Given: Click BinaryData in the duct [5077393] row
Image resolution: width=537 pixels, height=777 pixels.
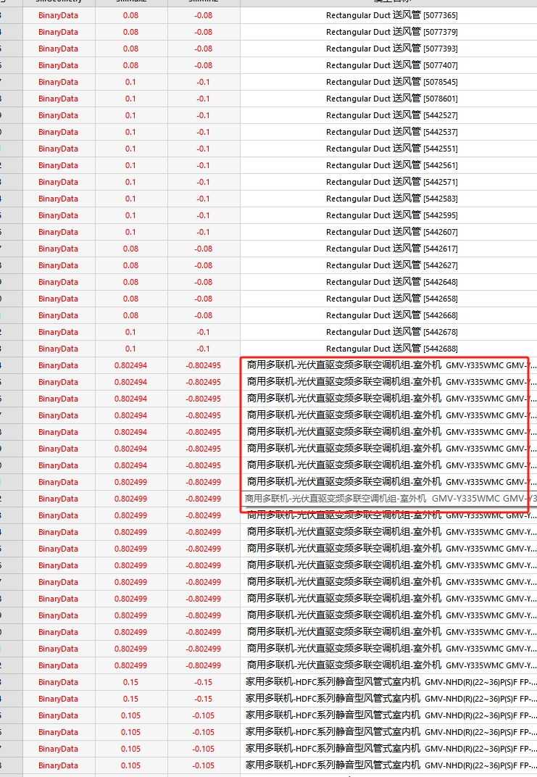Looking at the screenshot, I should (59, 49).
